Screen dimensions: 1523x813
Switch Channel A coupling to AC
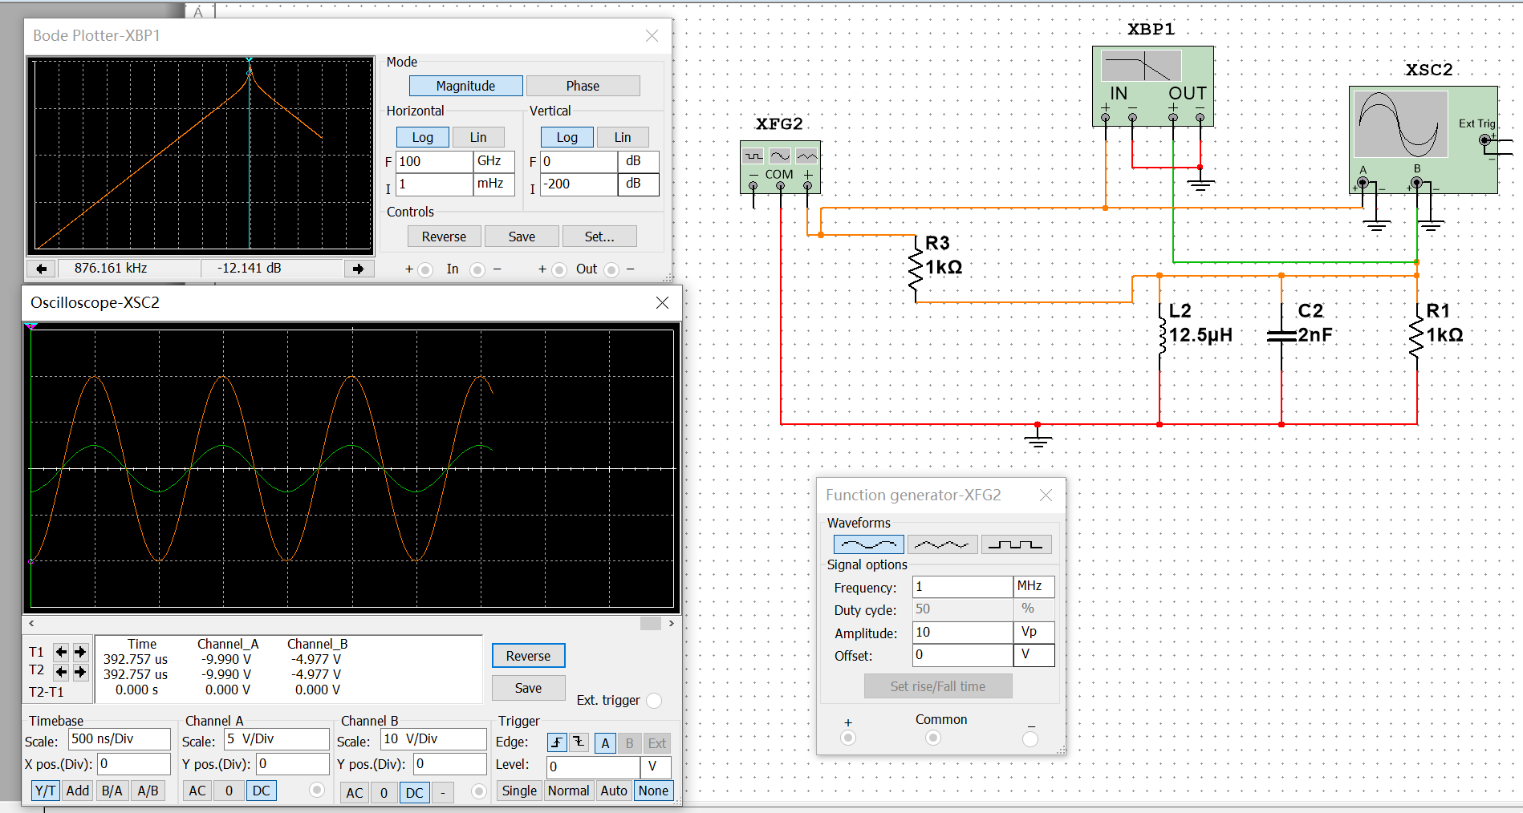pyautogui.click(x=197, y=791)
